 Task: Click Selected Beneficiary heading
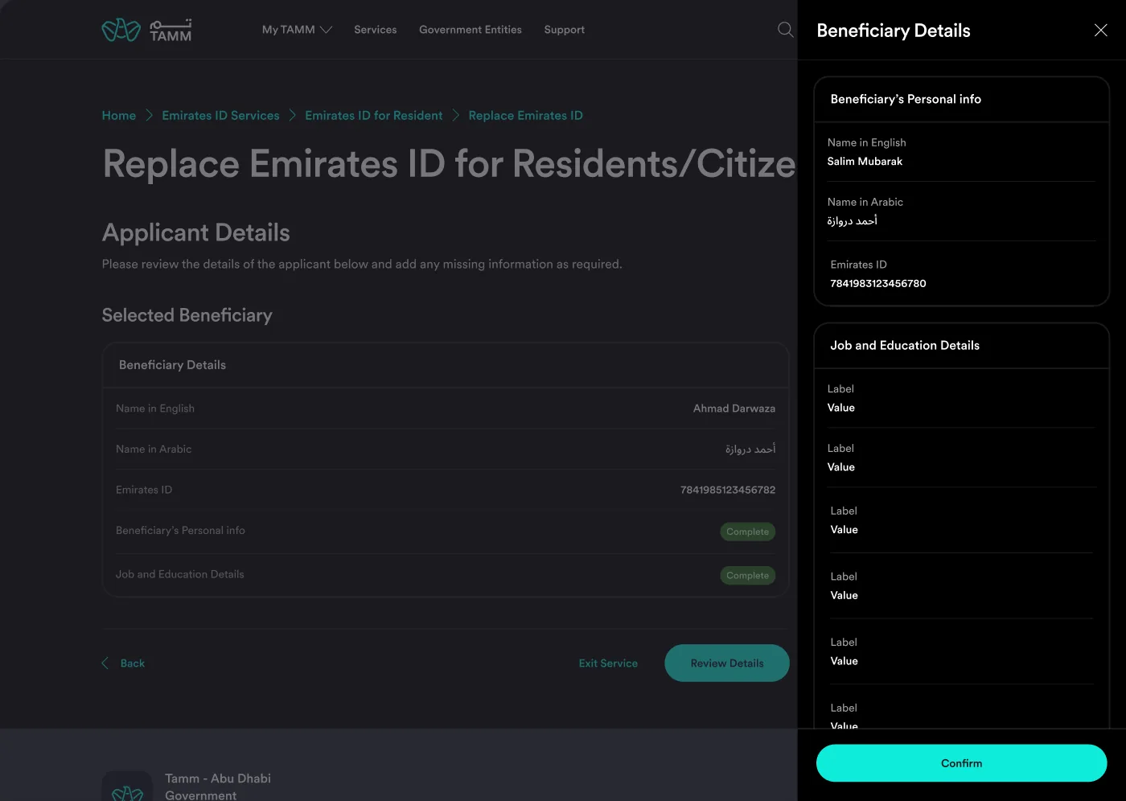pos(187,315)
